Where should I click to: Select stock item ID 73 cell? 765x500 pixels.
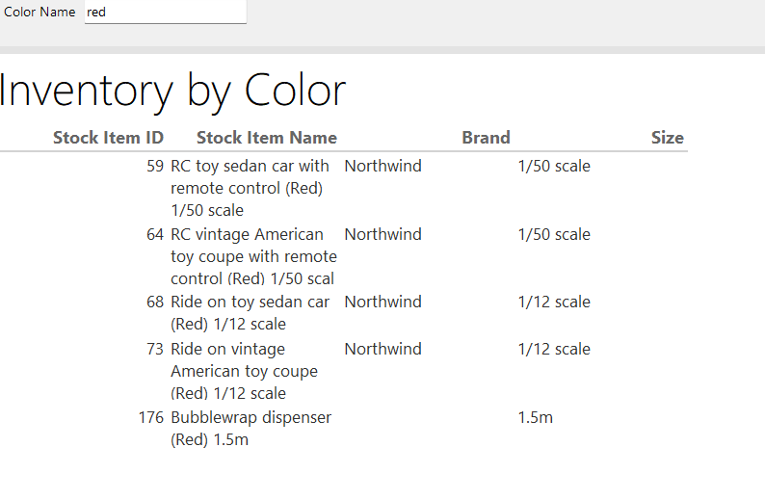(154, 349)
